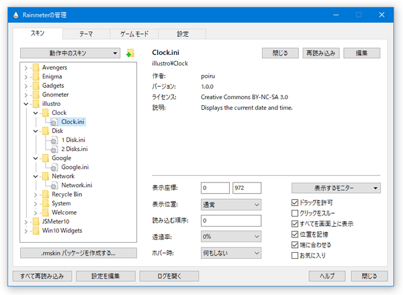Click the ログを開く button
403x295 pixels.
(x=169, y=276)
